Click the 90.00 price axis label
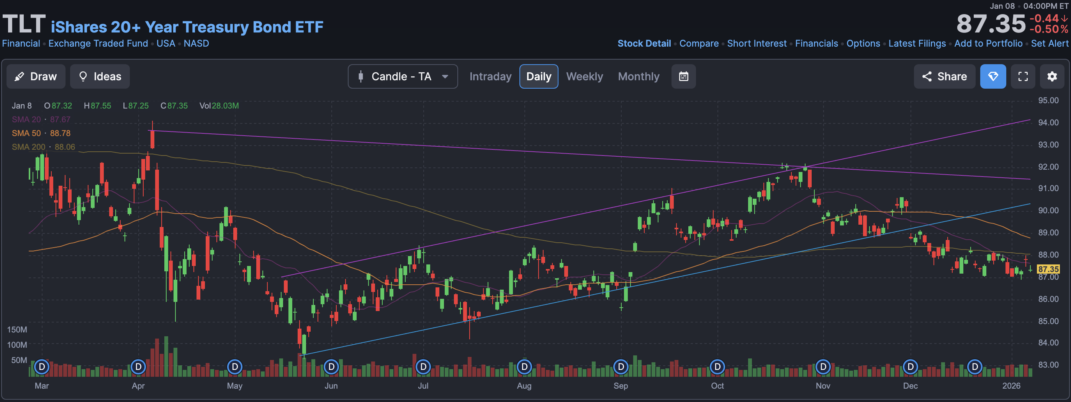 (1048, 210)
